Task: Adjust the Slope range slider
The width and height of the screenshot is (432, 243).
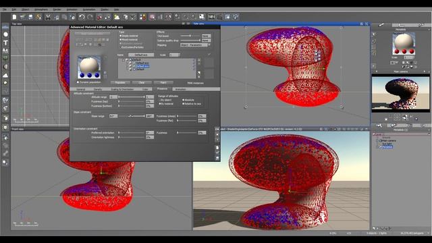Action: coord(132,116)
